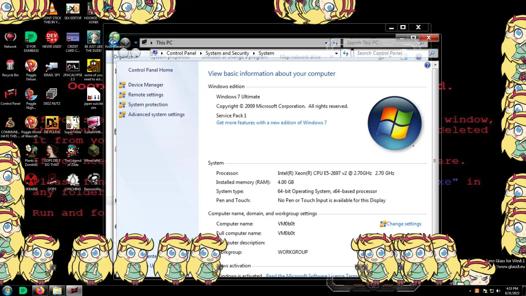Open the Plants vs Zombies shortcut
Image resolution: width=526 pixels, height=296 pixels.
[x=31, y=151]
